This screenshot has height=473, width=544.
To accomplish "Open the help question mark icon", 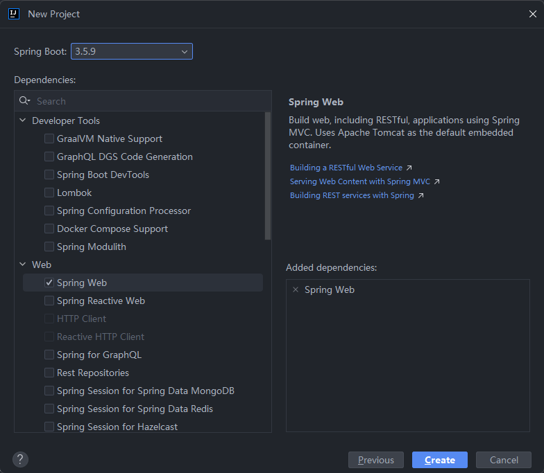I will point(20,459).
